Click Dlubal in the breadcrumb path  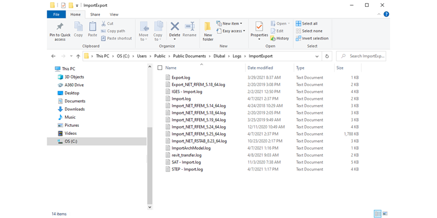coord(219,56)
